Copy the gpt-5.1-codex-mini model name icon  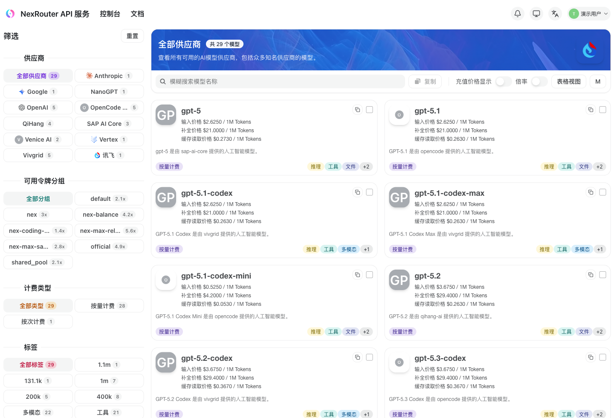(x=357, y=275)
